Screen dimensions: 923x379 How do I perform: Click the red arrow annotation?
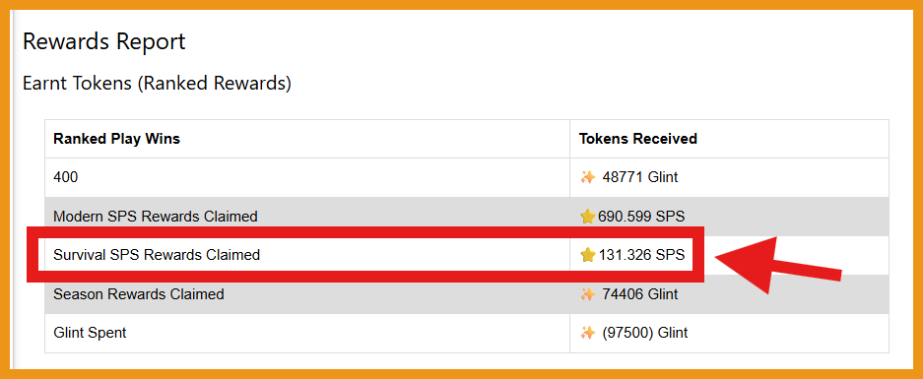click(778, 264)
